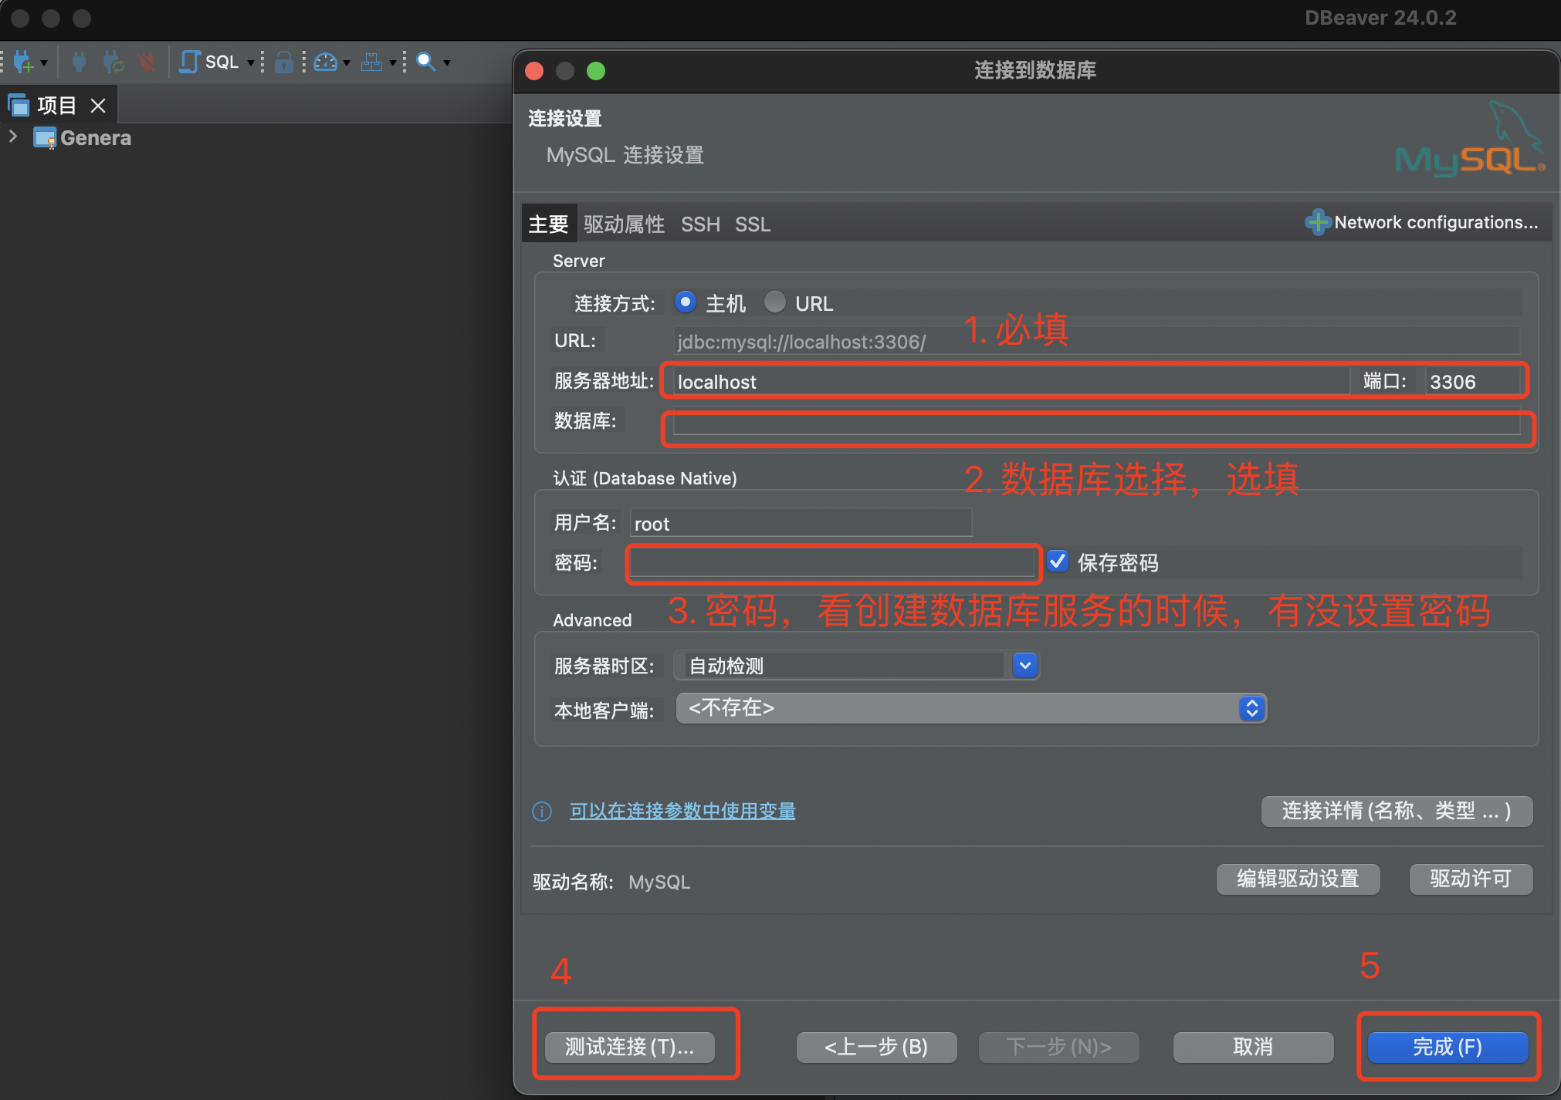Viewport: 1561px width, 1100px height.
Task: Open the SQL editor toolbar button
Action: coord(208,62)
